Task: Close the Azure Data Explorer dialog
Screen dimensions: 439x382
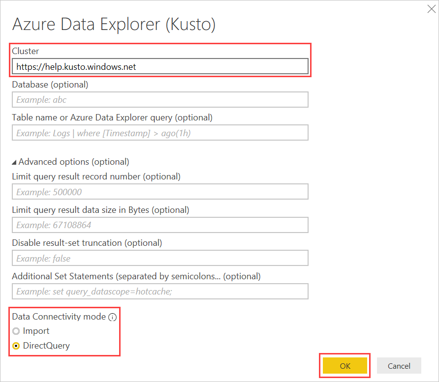Action: tap(431, 8)
